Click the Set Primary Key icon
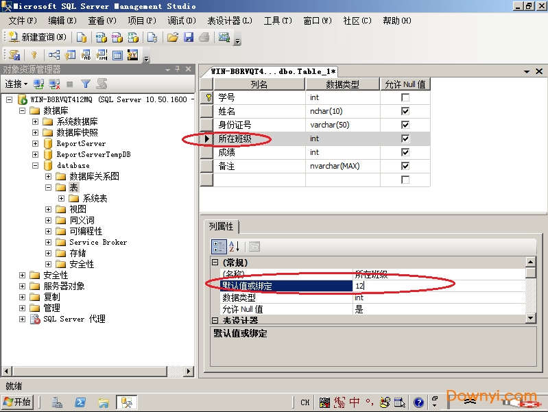 coord(33,55)
